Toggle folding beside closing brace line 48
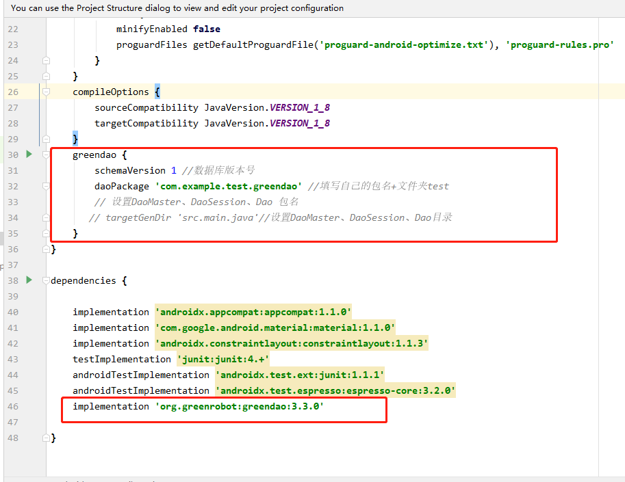 [44, 438]
